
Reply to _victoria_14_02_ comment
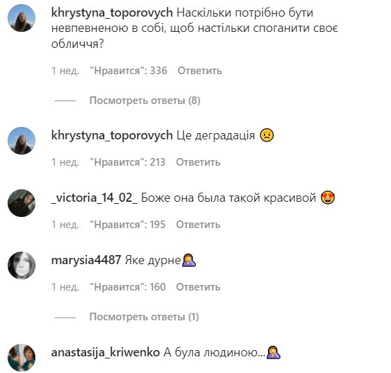click(x=198, y=225)
